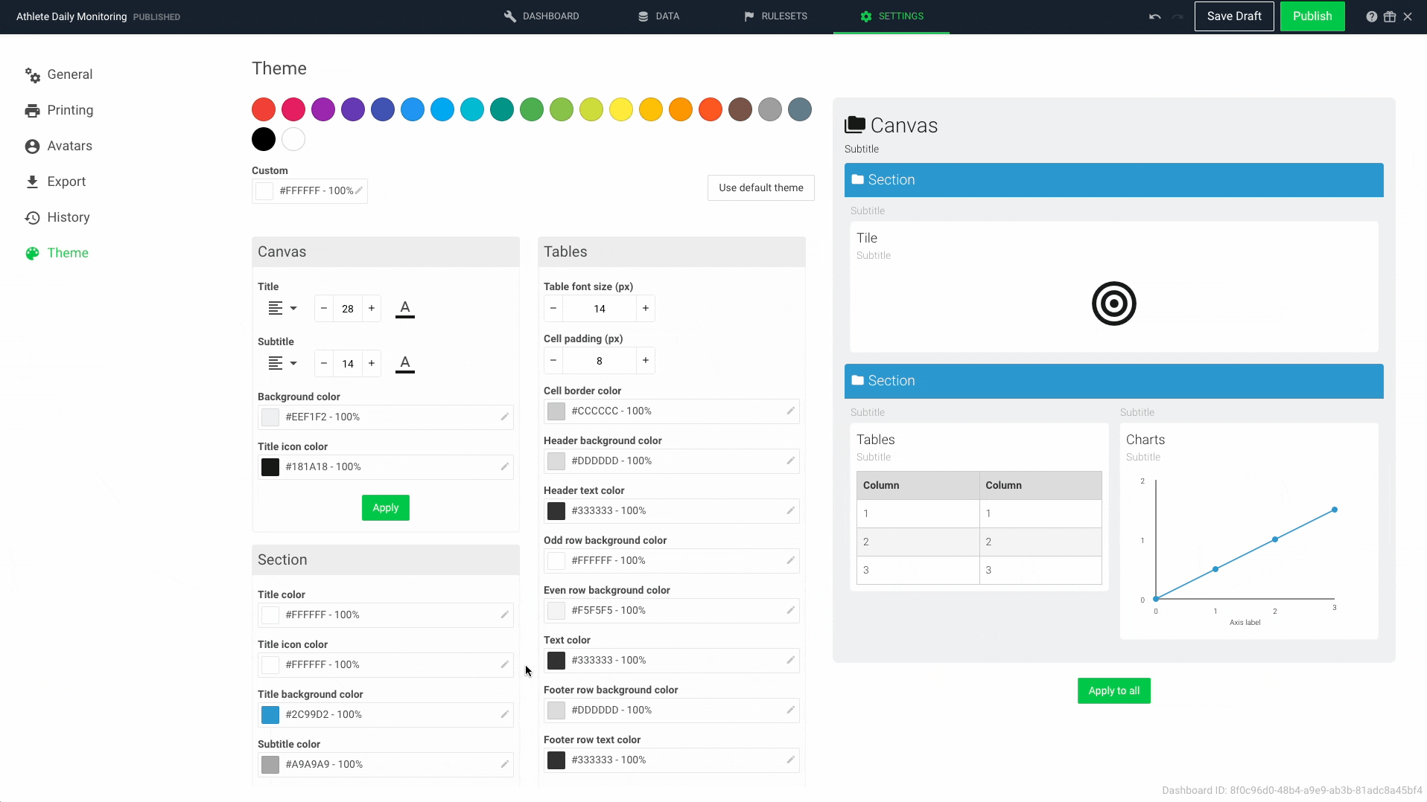Image resolution: width=1427 pixels, height=802 pixels.
Task: Click the gift box icon top right
Action: pos(1390,16)
